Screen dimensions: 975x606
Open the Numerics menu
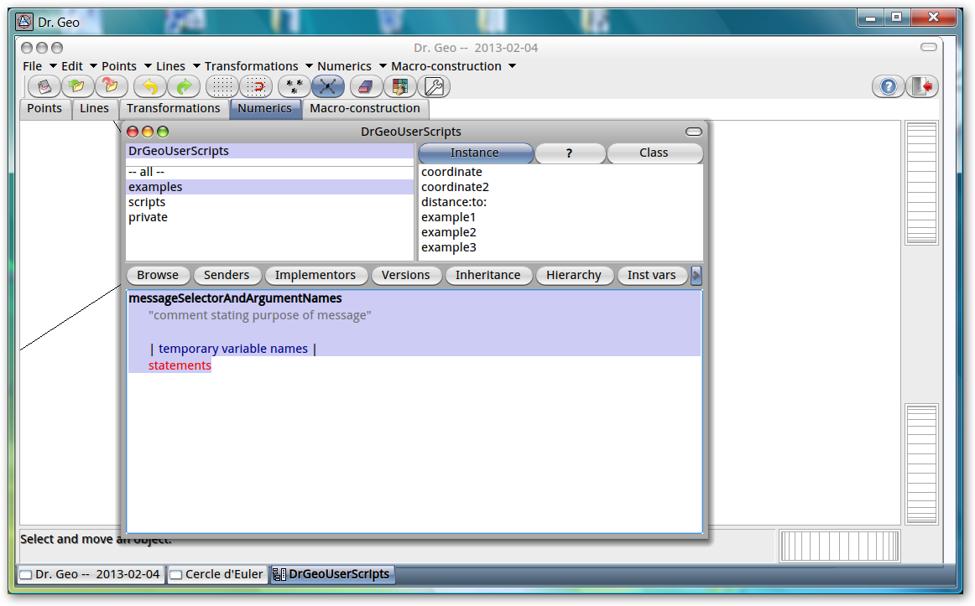(352, 66)
